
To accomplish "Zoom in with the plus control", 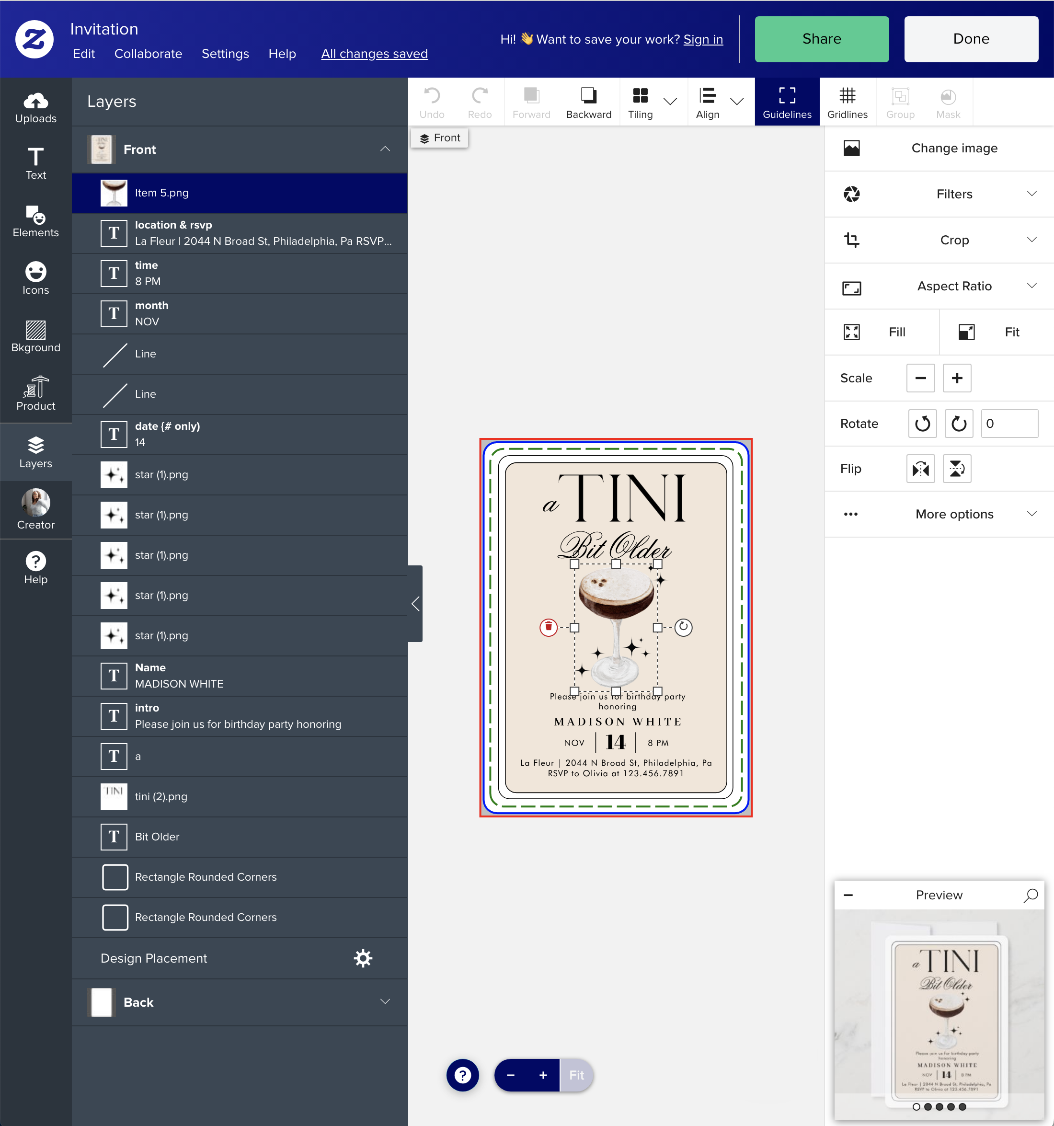I will [x=542, y=1074].
